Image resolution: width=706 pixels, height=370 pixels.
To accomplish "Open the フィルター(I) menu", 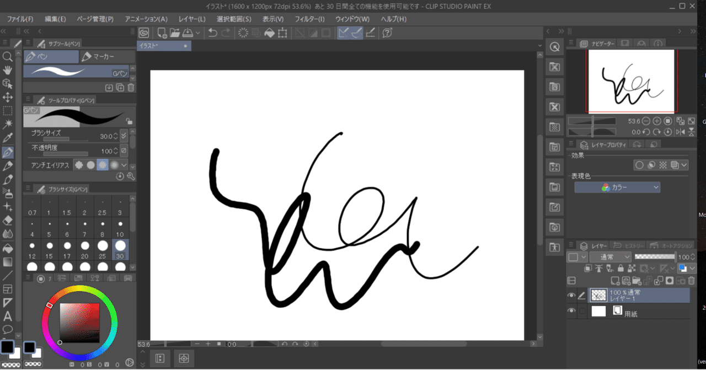I will [x=310, y=19].
